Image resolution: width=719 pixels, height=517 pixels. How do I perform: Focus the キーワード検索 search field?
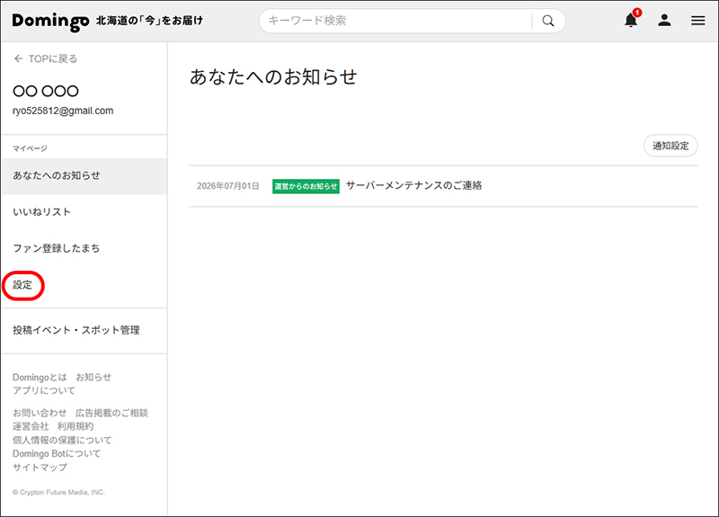[x=395, y=21]
